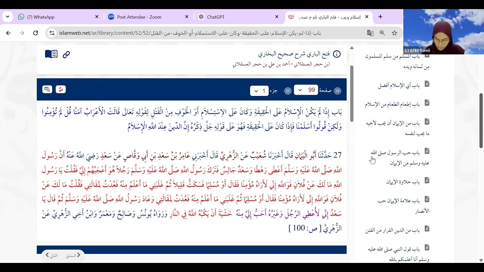Click double-chevron button right of صفحة label
This screenshot has height=272, width=484.
(338, 91)
